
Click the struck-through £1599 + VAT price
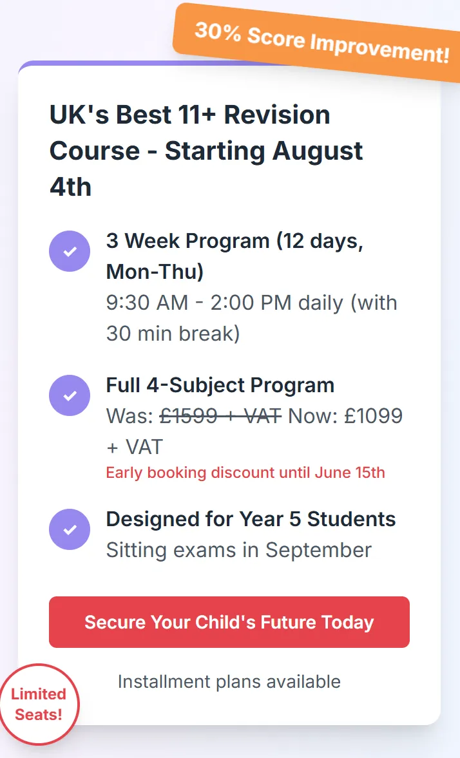pos(220,416)
